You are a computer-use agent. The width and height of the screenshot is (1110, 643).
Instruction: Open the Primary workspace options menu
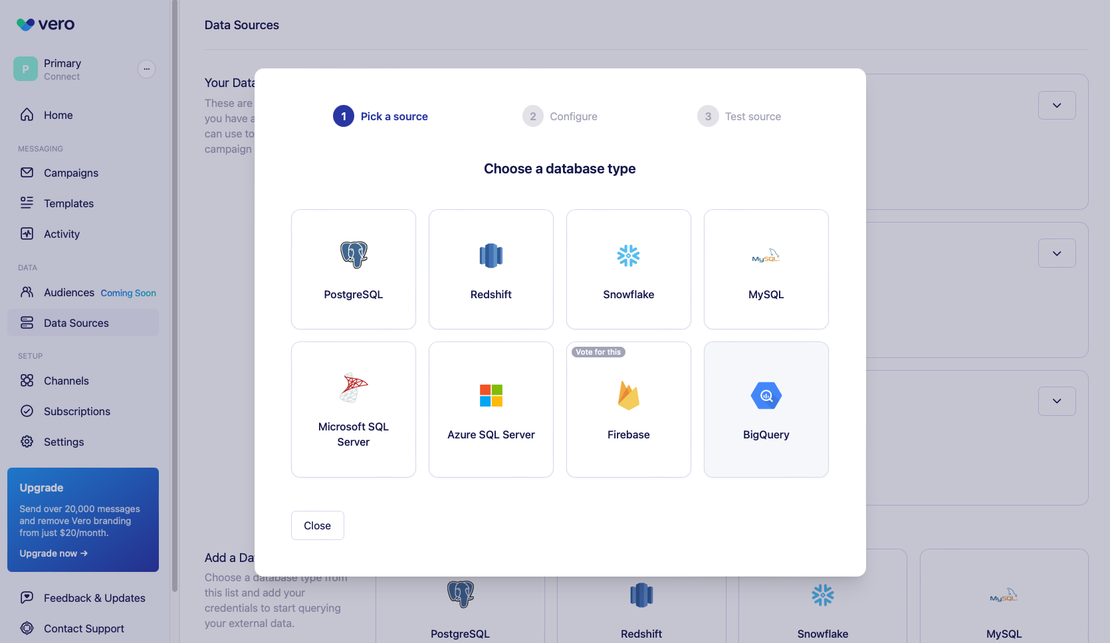click(146, 68)
